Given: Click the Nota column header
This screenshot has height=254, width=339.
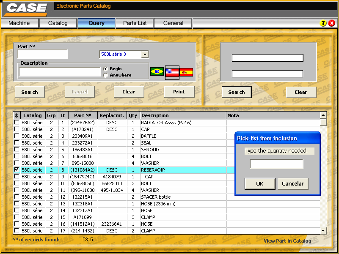Looking at the screenshot, I should click(273, 115).
